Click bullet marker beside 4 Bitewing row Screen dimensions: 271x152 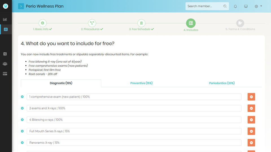click(x=22, y=120)
